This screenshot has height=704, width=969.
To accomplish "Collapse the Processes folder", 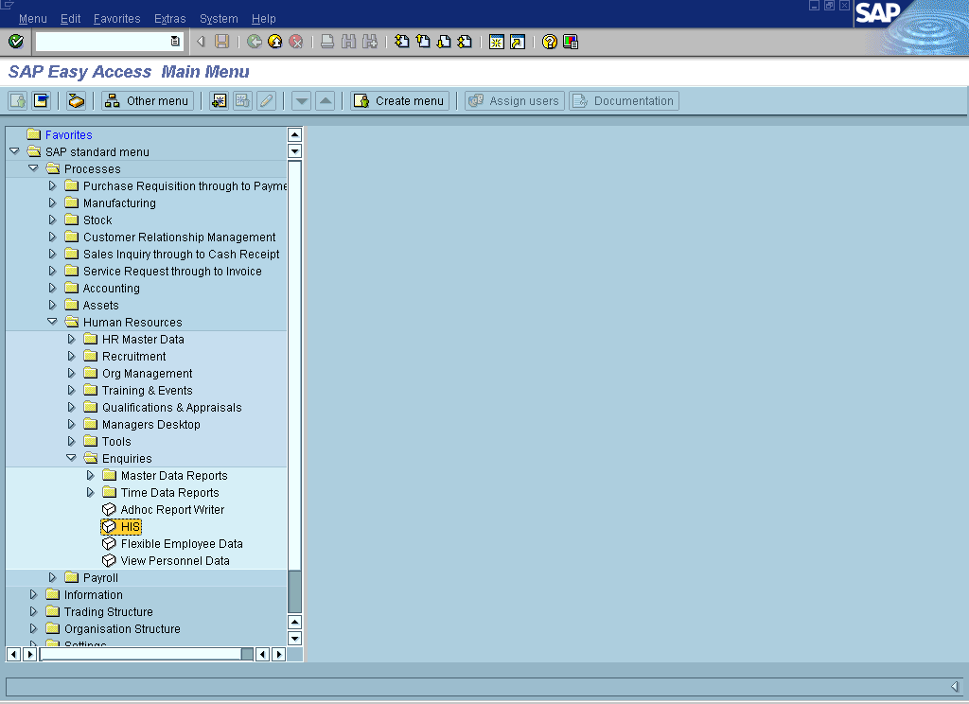I will coord(33,168).
